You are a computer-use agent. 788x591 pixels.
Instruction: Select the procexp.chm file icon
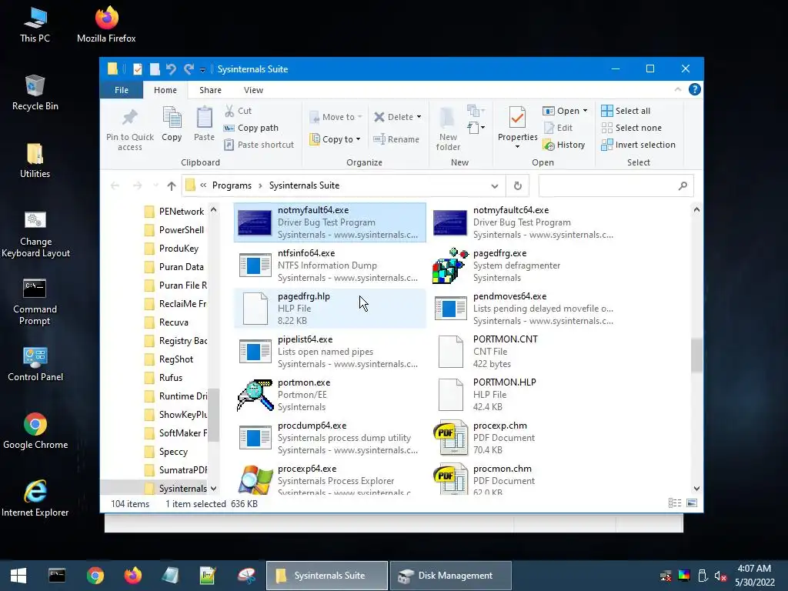[x=450, y=438]
